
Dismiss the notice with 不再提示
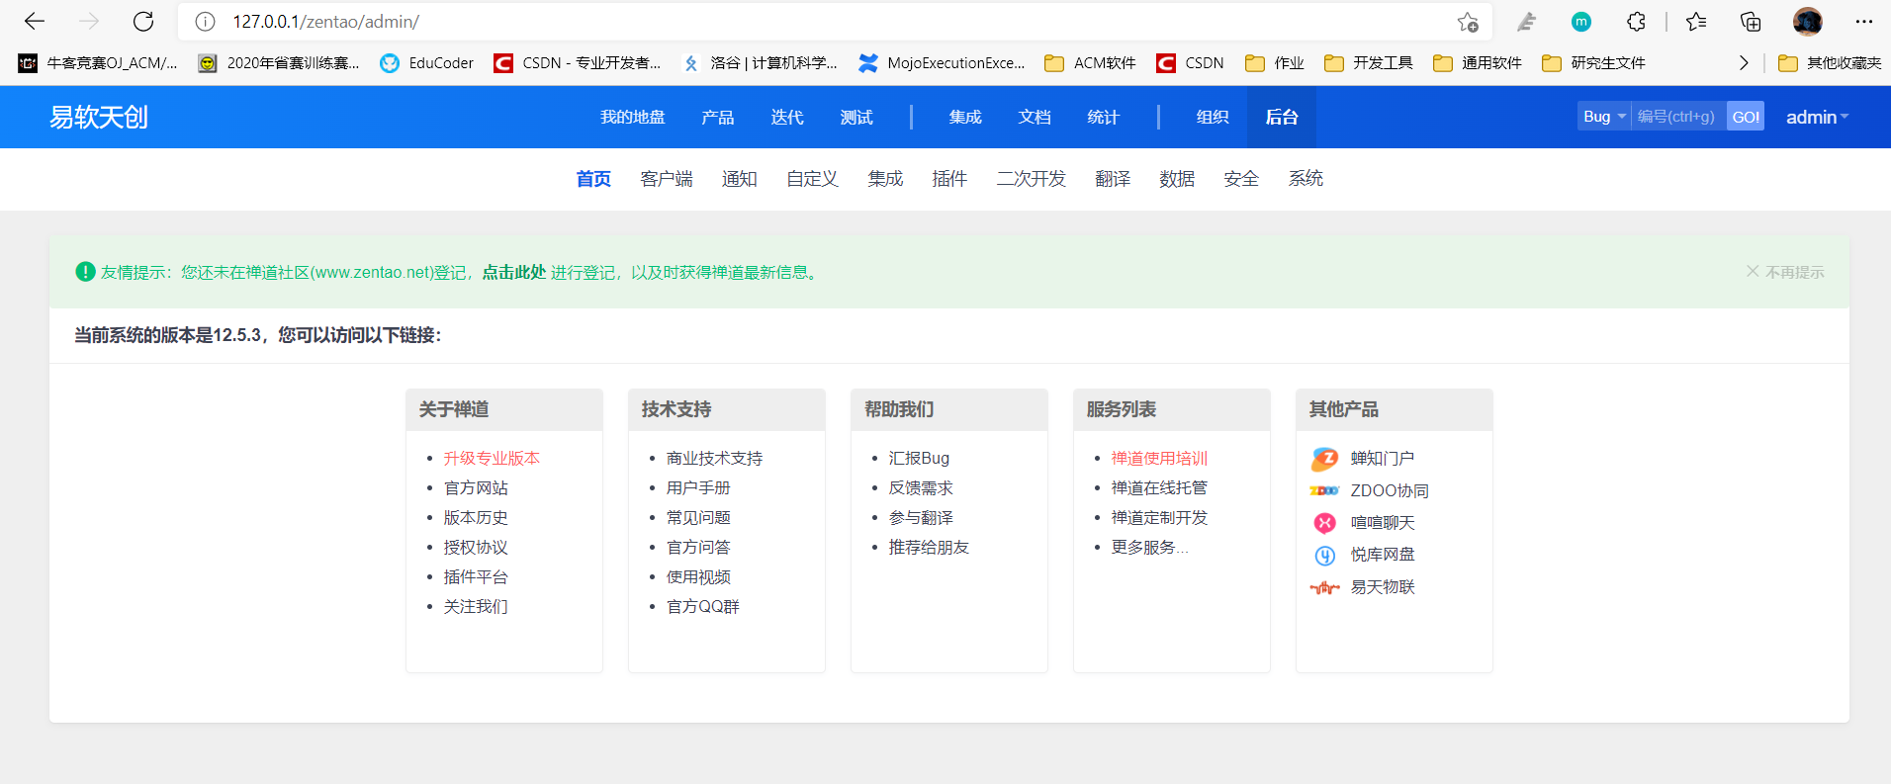tap(1785, 272)
